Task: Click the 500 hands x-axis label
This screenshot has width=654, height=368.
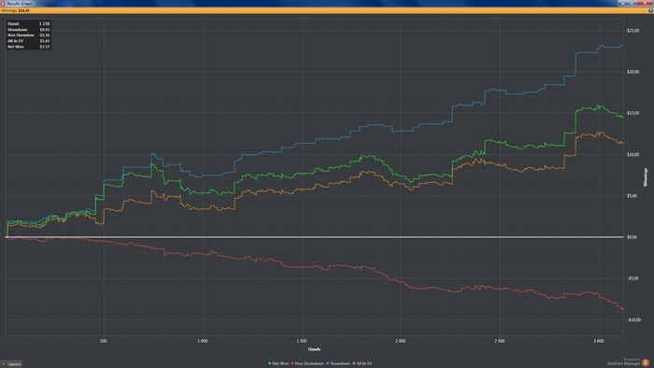Action: (x=104, y=341)
